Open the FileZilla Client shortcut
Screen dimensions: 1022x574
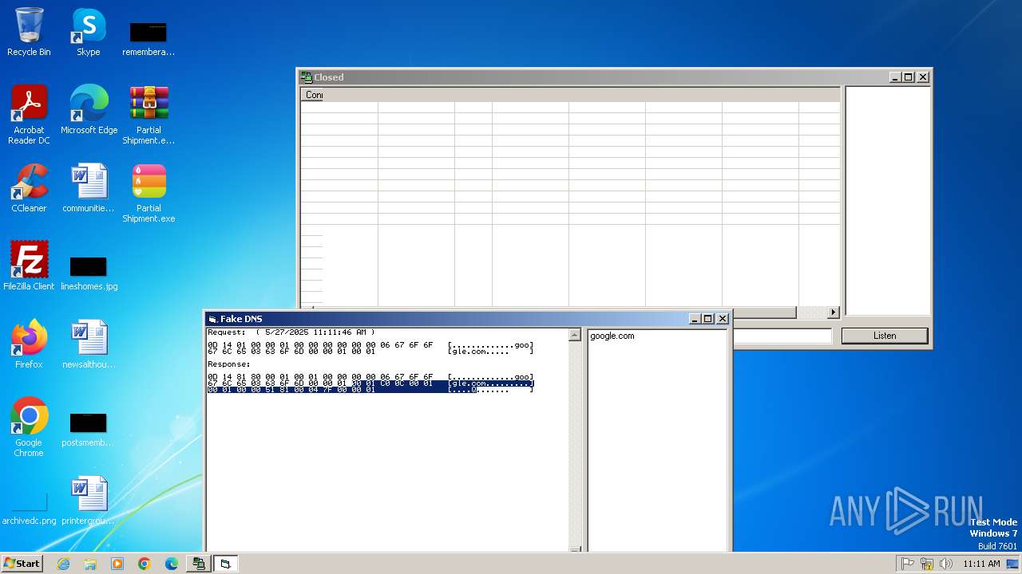(29, 266)
